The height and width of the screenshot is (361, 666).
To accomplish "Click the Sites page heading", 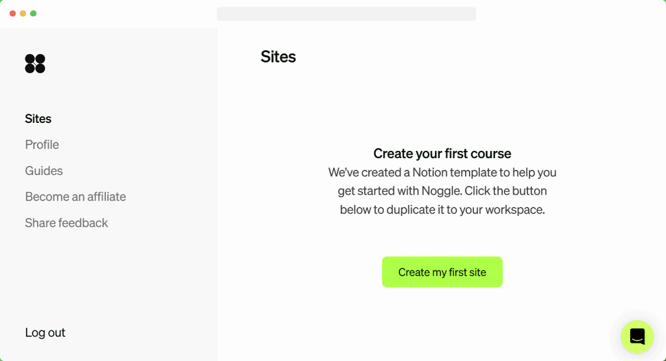I will tap(278, 57).
